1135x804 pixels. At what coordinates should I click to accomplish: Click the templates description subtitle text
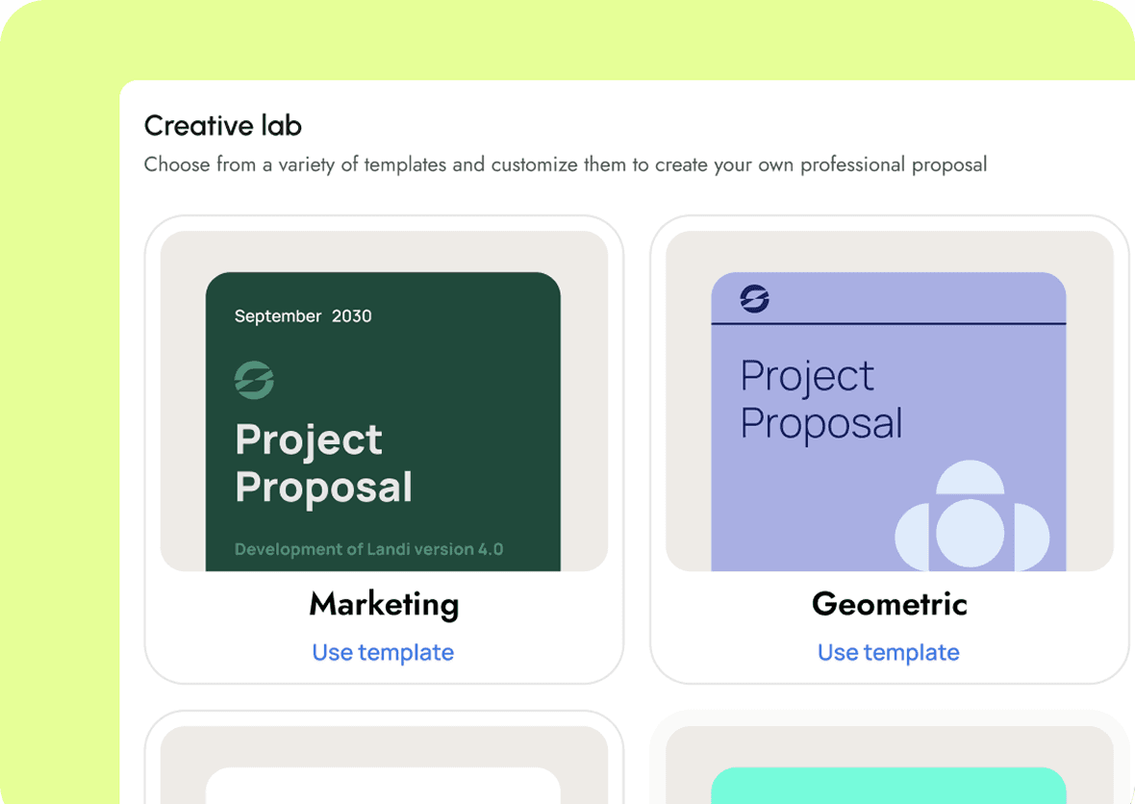pyautogui.click(x=566, y=165)
